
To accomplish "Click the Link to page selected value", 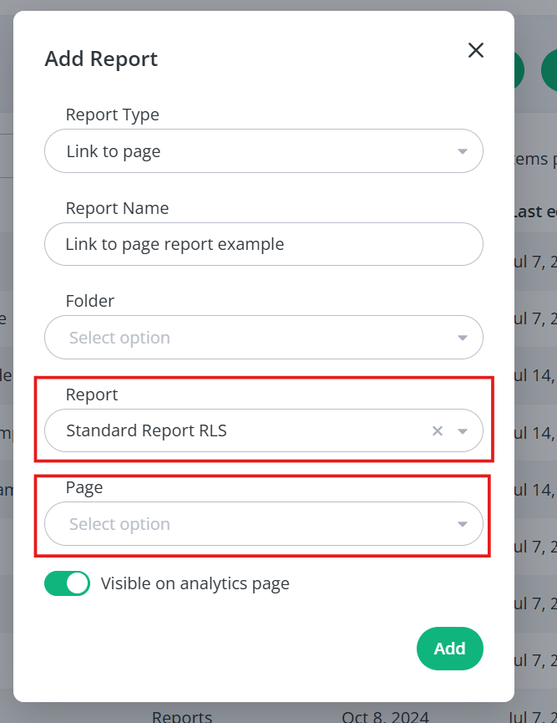I will 114,151.
